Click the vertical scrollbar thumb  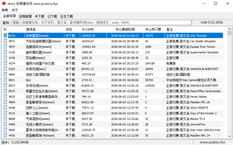pos(229,33)
